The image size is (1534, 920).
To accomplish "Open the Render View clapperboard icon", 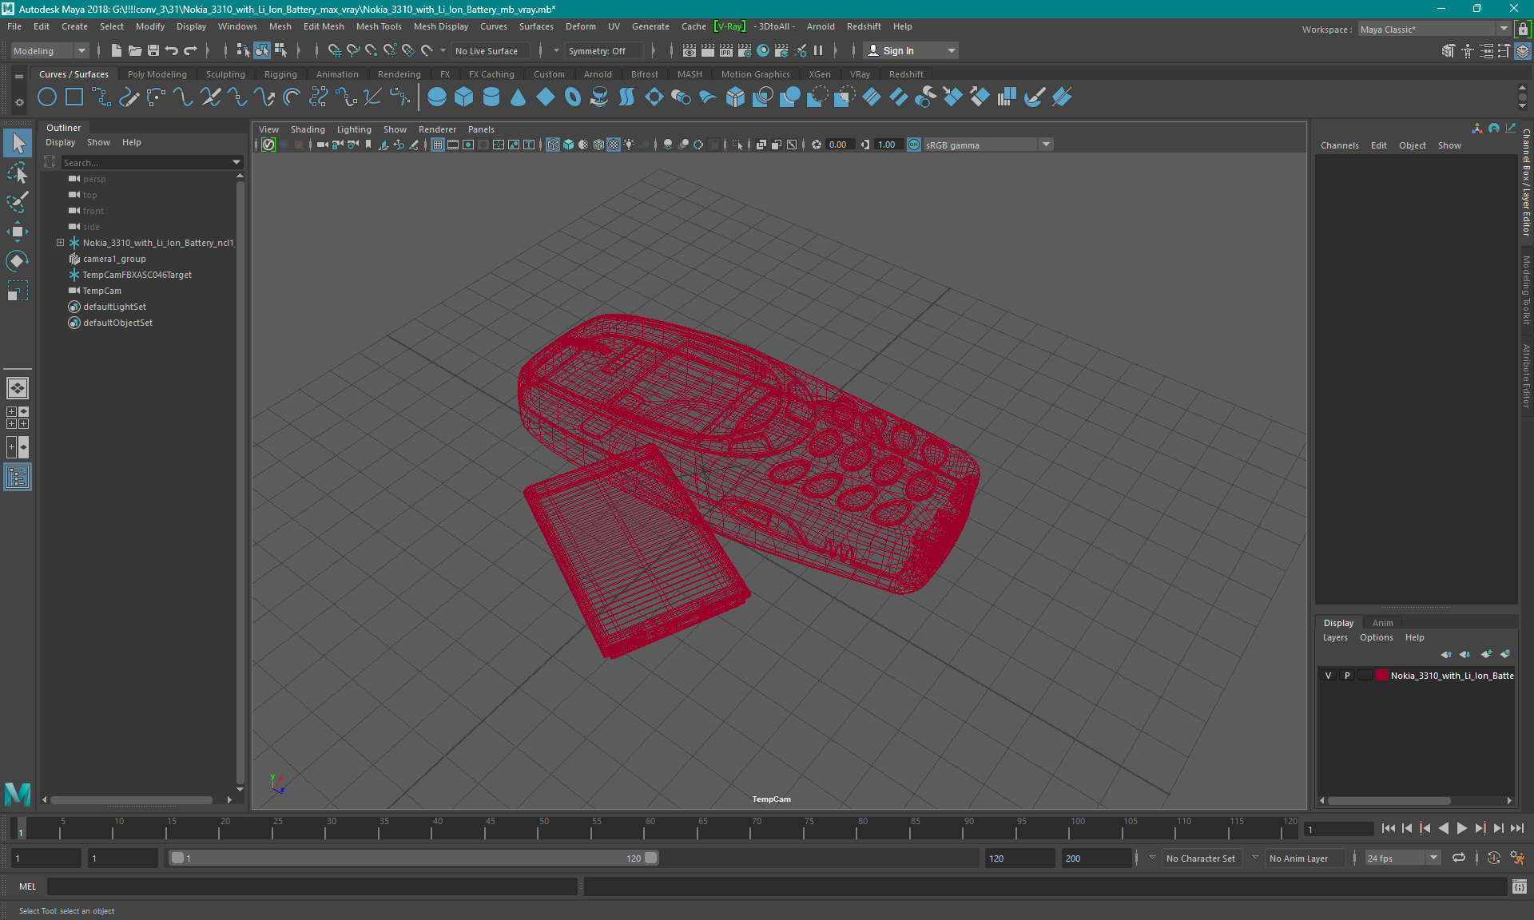I will tap(689, 50).
